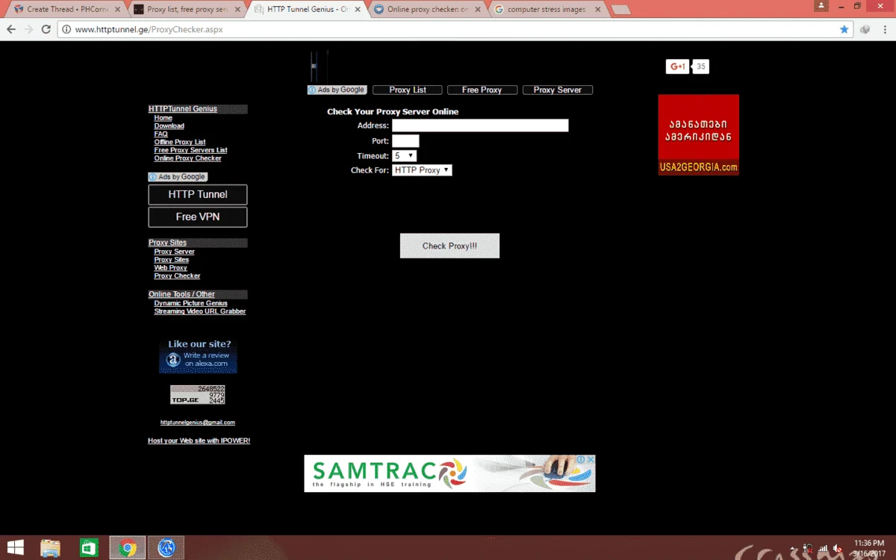Click the USA2GEORGIA.com banner ad
Viewport: 896px width, 560px height.
coord(699,134)
